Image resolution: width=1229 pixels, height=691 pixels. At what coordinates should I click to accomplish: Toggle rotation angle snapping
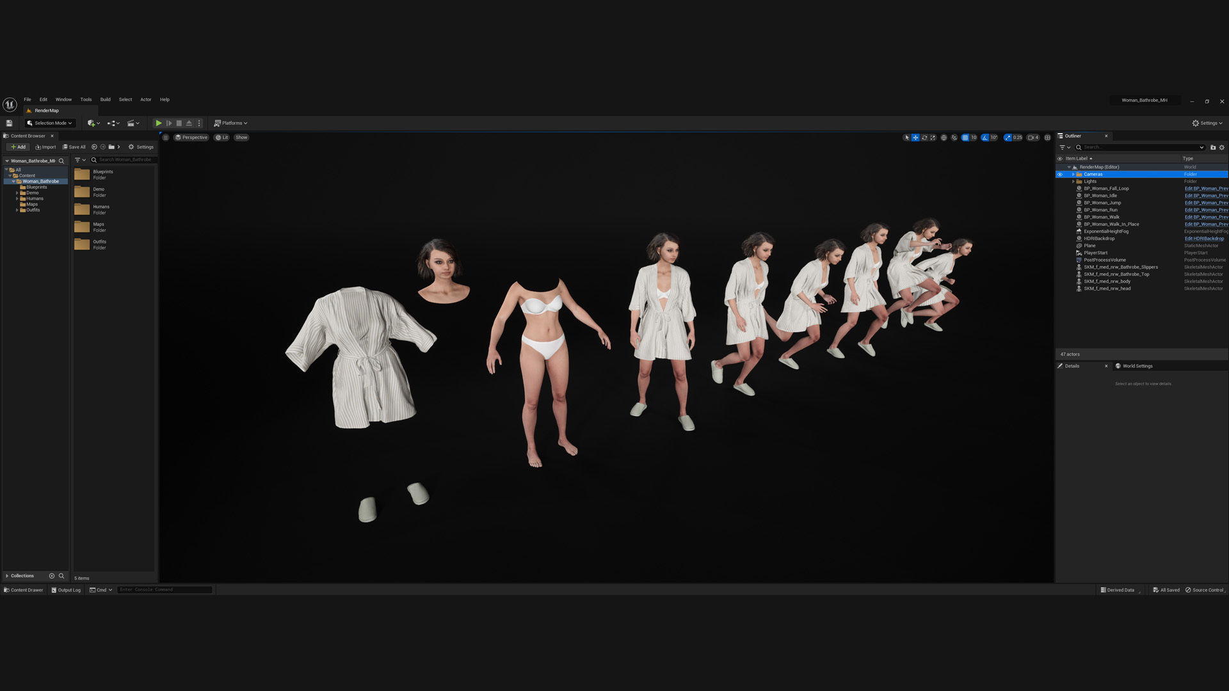[x=984, y=137]
